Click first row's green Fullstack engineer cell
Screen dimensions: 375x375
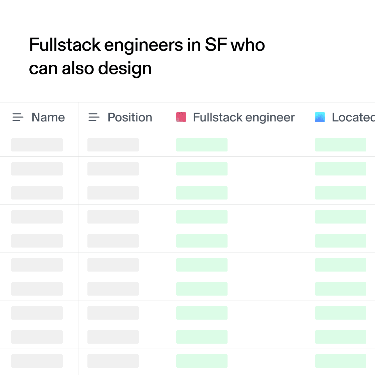202,145
